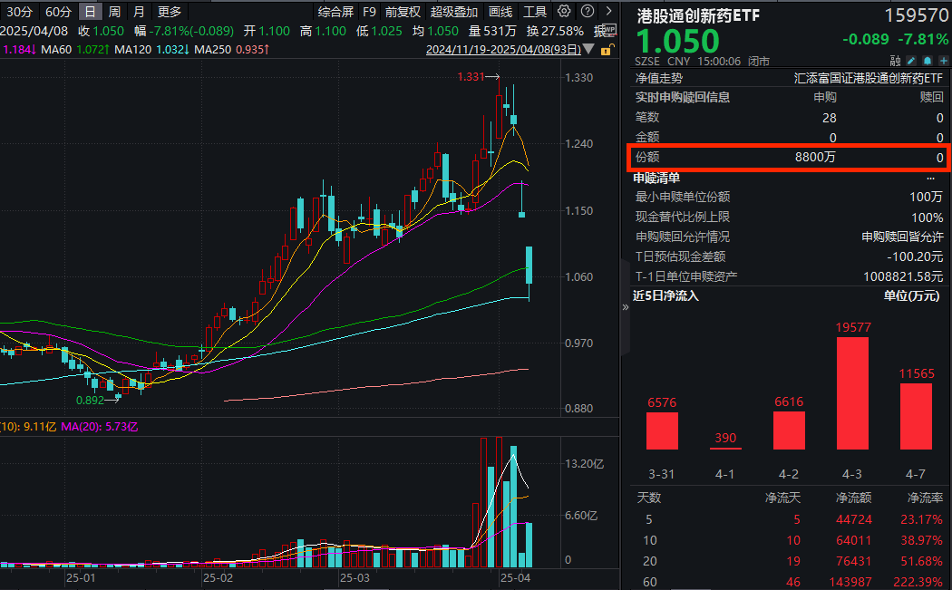Click the WP badge icon near 换手率
The width and height of the screenshot is (952, 590).
point(609,29)
